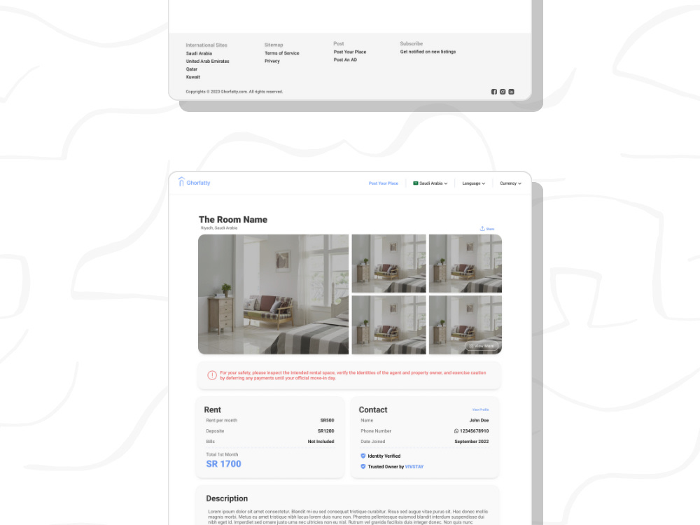Open Post An AD footer link
700x525 pixels.
point(345,59)
